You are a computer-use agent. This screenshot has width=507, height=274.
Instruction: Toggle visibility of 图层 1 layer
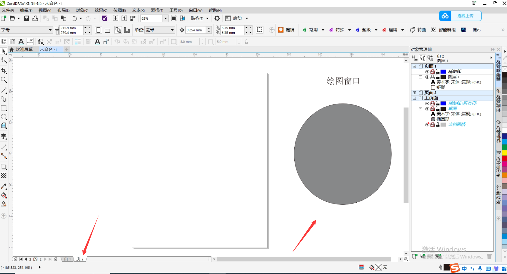[x=427, y=77]
